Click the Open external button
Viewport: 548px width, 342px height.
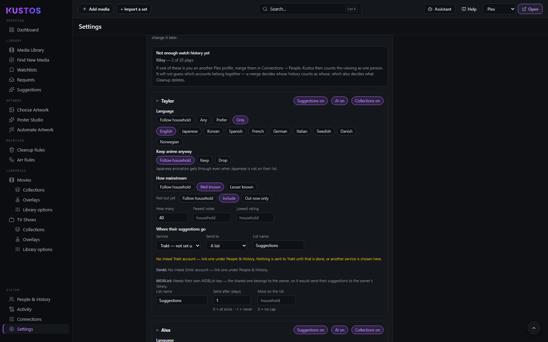pos(530,9)
